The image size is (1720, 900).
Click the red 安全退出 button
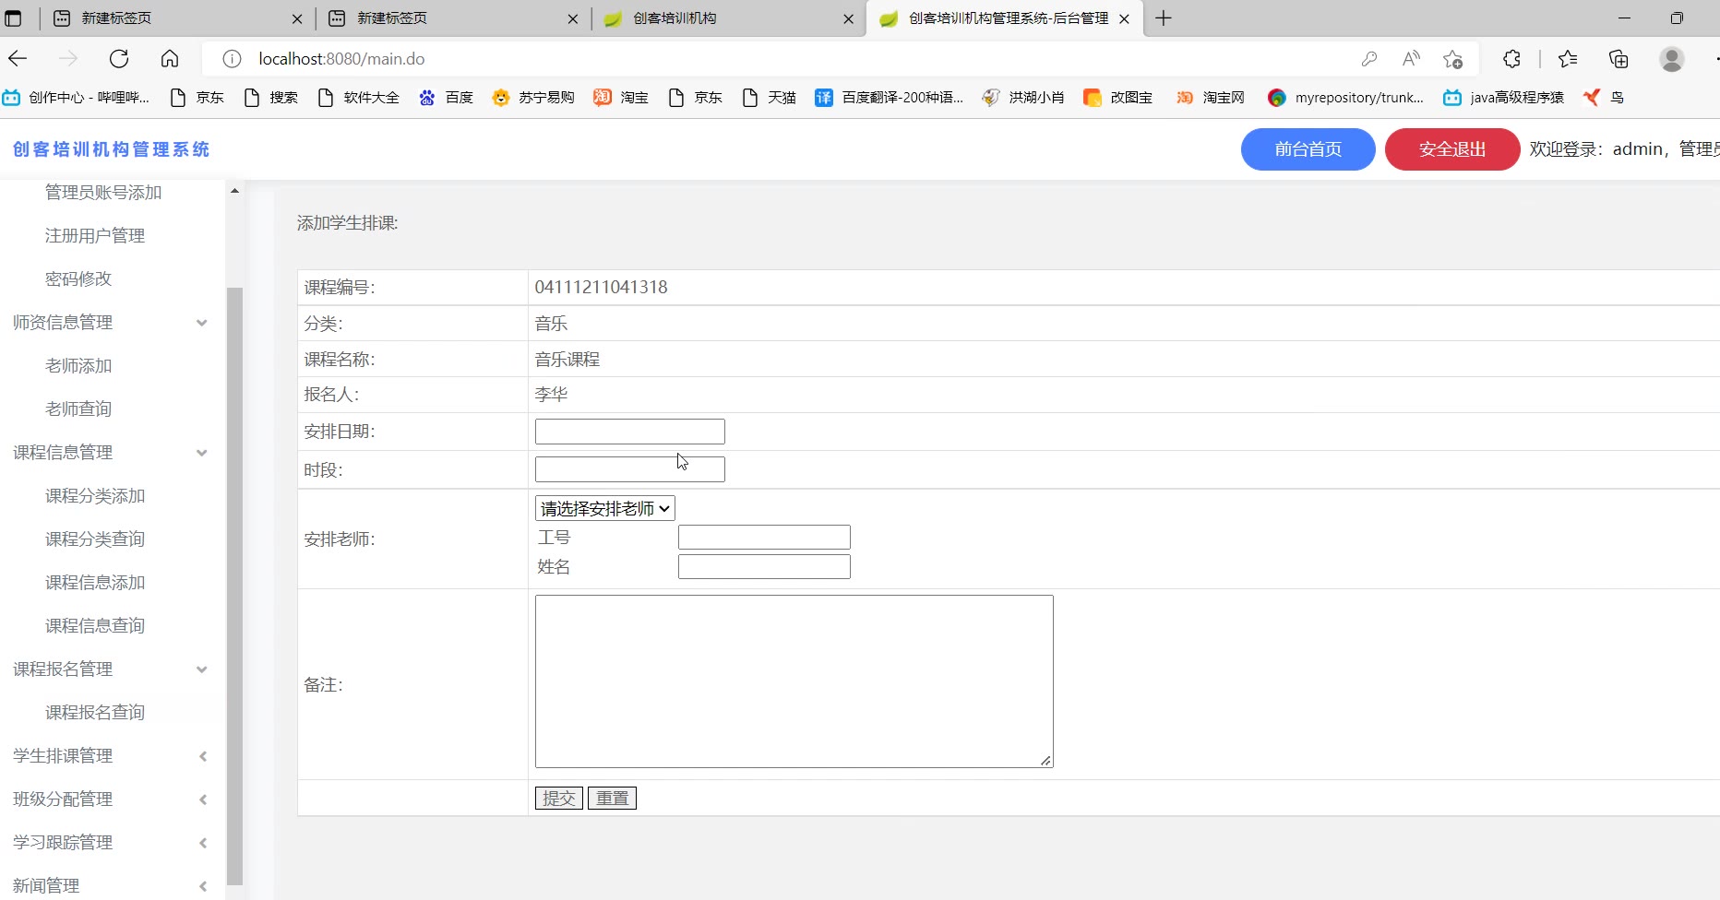(x=1451, y=149)
